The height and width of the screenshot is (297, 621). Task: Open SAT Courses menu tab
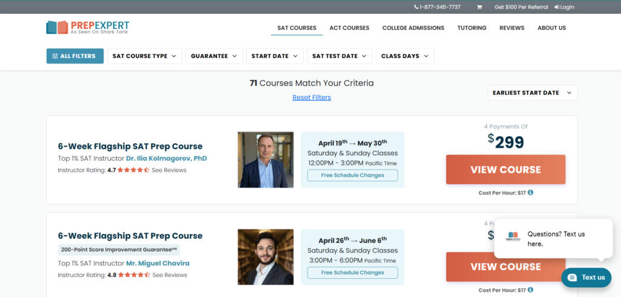coord(297,28)
